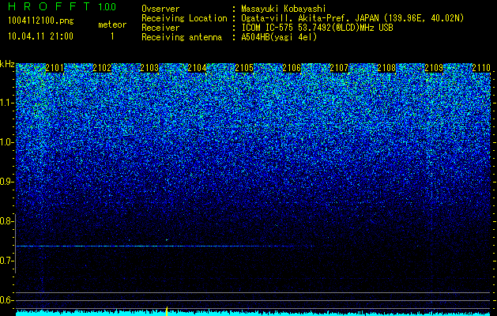Click the Receiving antenna label
497x316 pixels.
(x=182, y=37)
